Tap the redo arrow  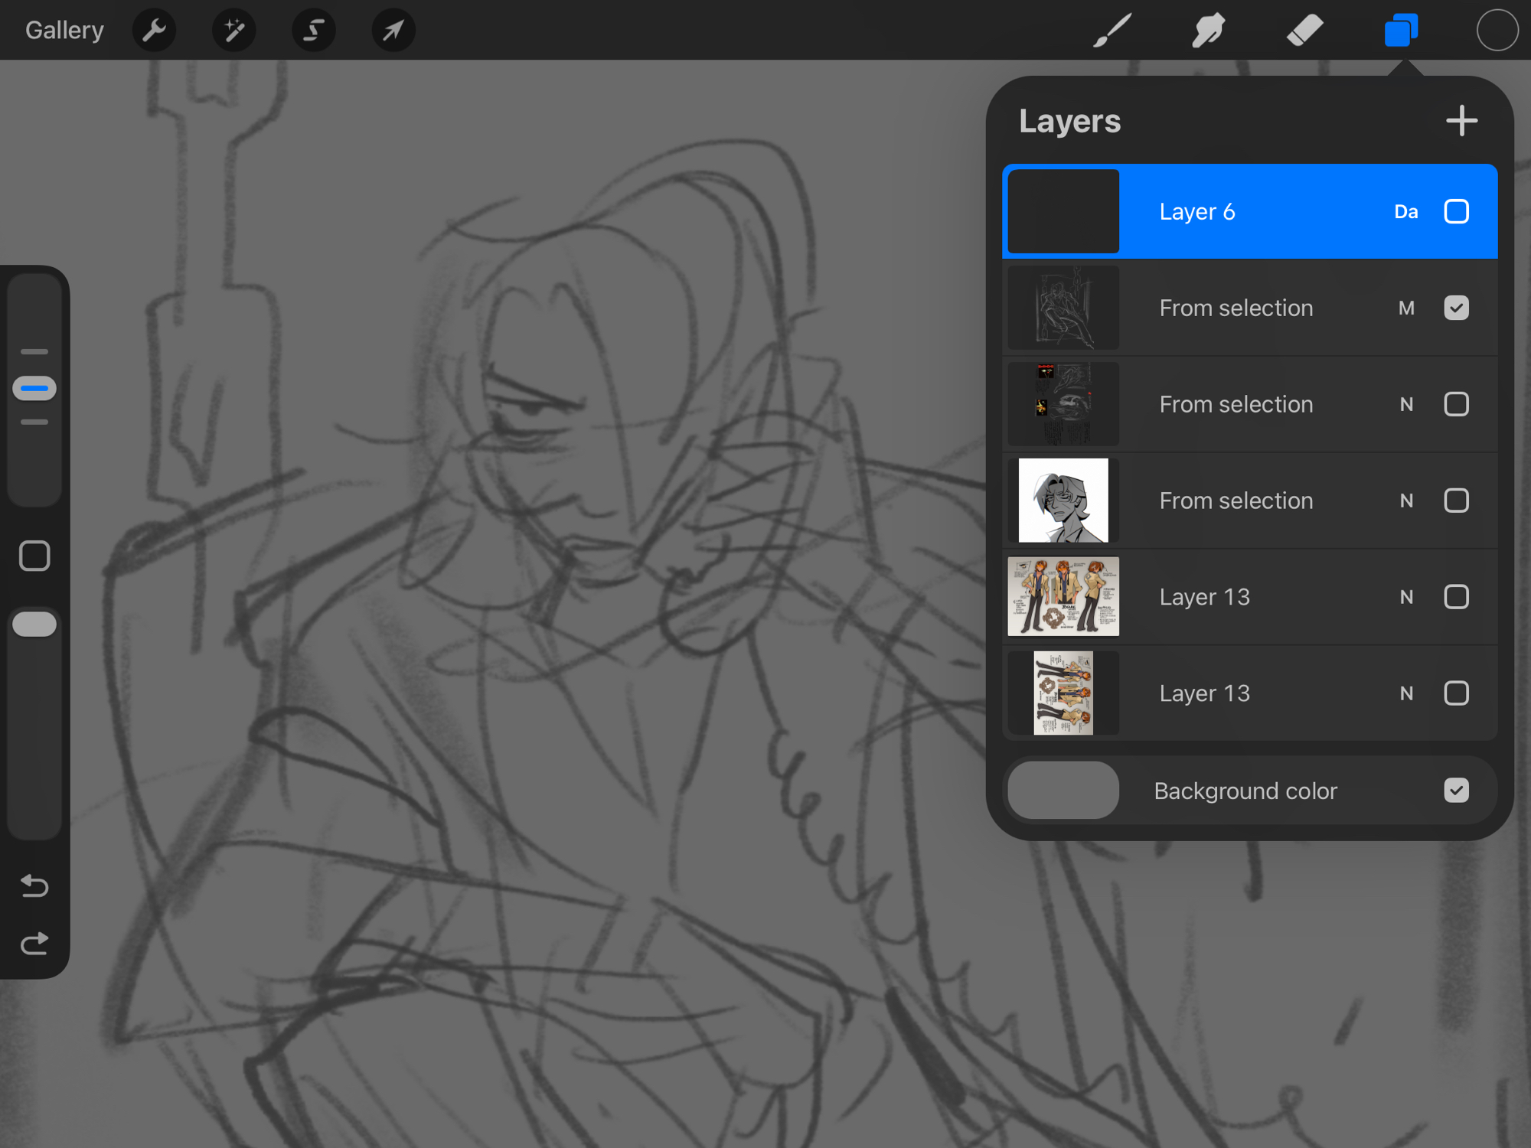pos(34,944)
